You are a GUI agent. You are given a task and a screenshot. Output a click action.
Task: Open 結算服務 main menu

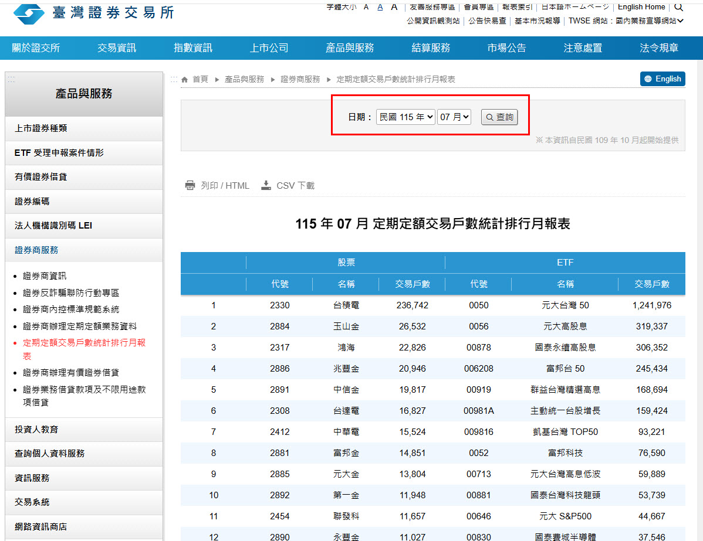pyautogui.click(x=431, y=48)
